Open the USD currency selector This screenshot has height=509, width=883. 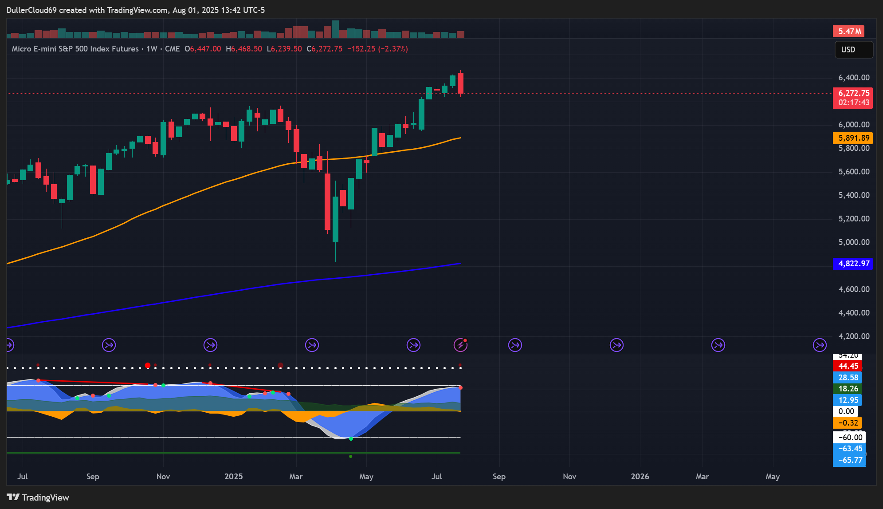pos(854,50)
